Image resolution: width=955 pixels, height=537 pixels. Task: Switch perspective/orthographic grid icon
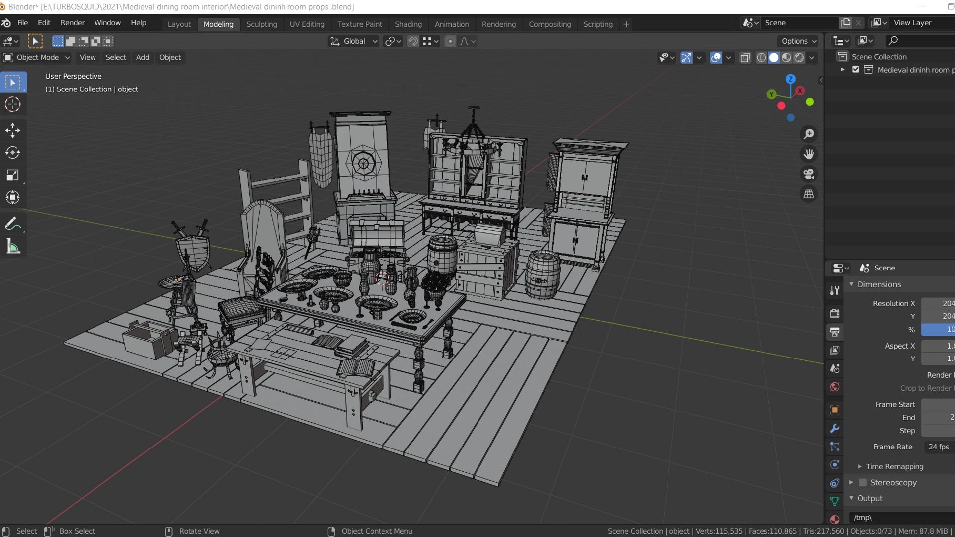pos(809,194)
